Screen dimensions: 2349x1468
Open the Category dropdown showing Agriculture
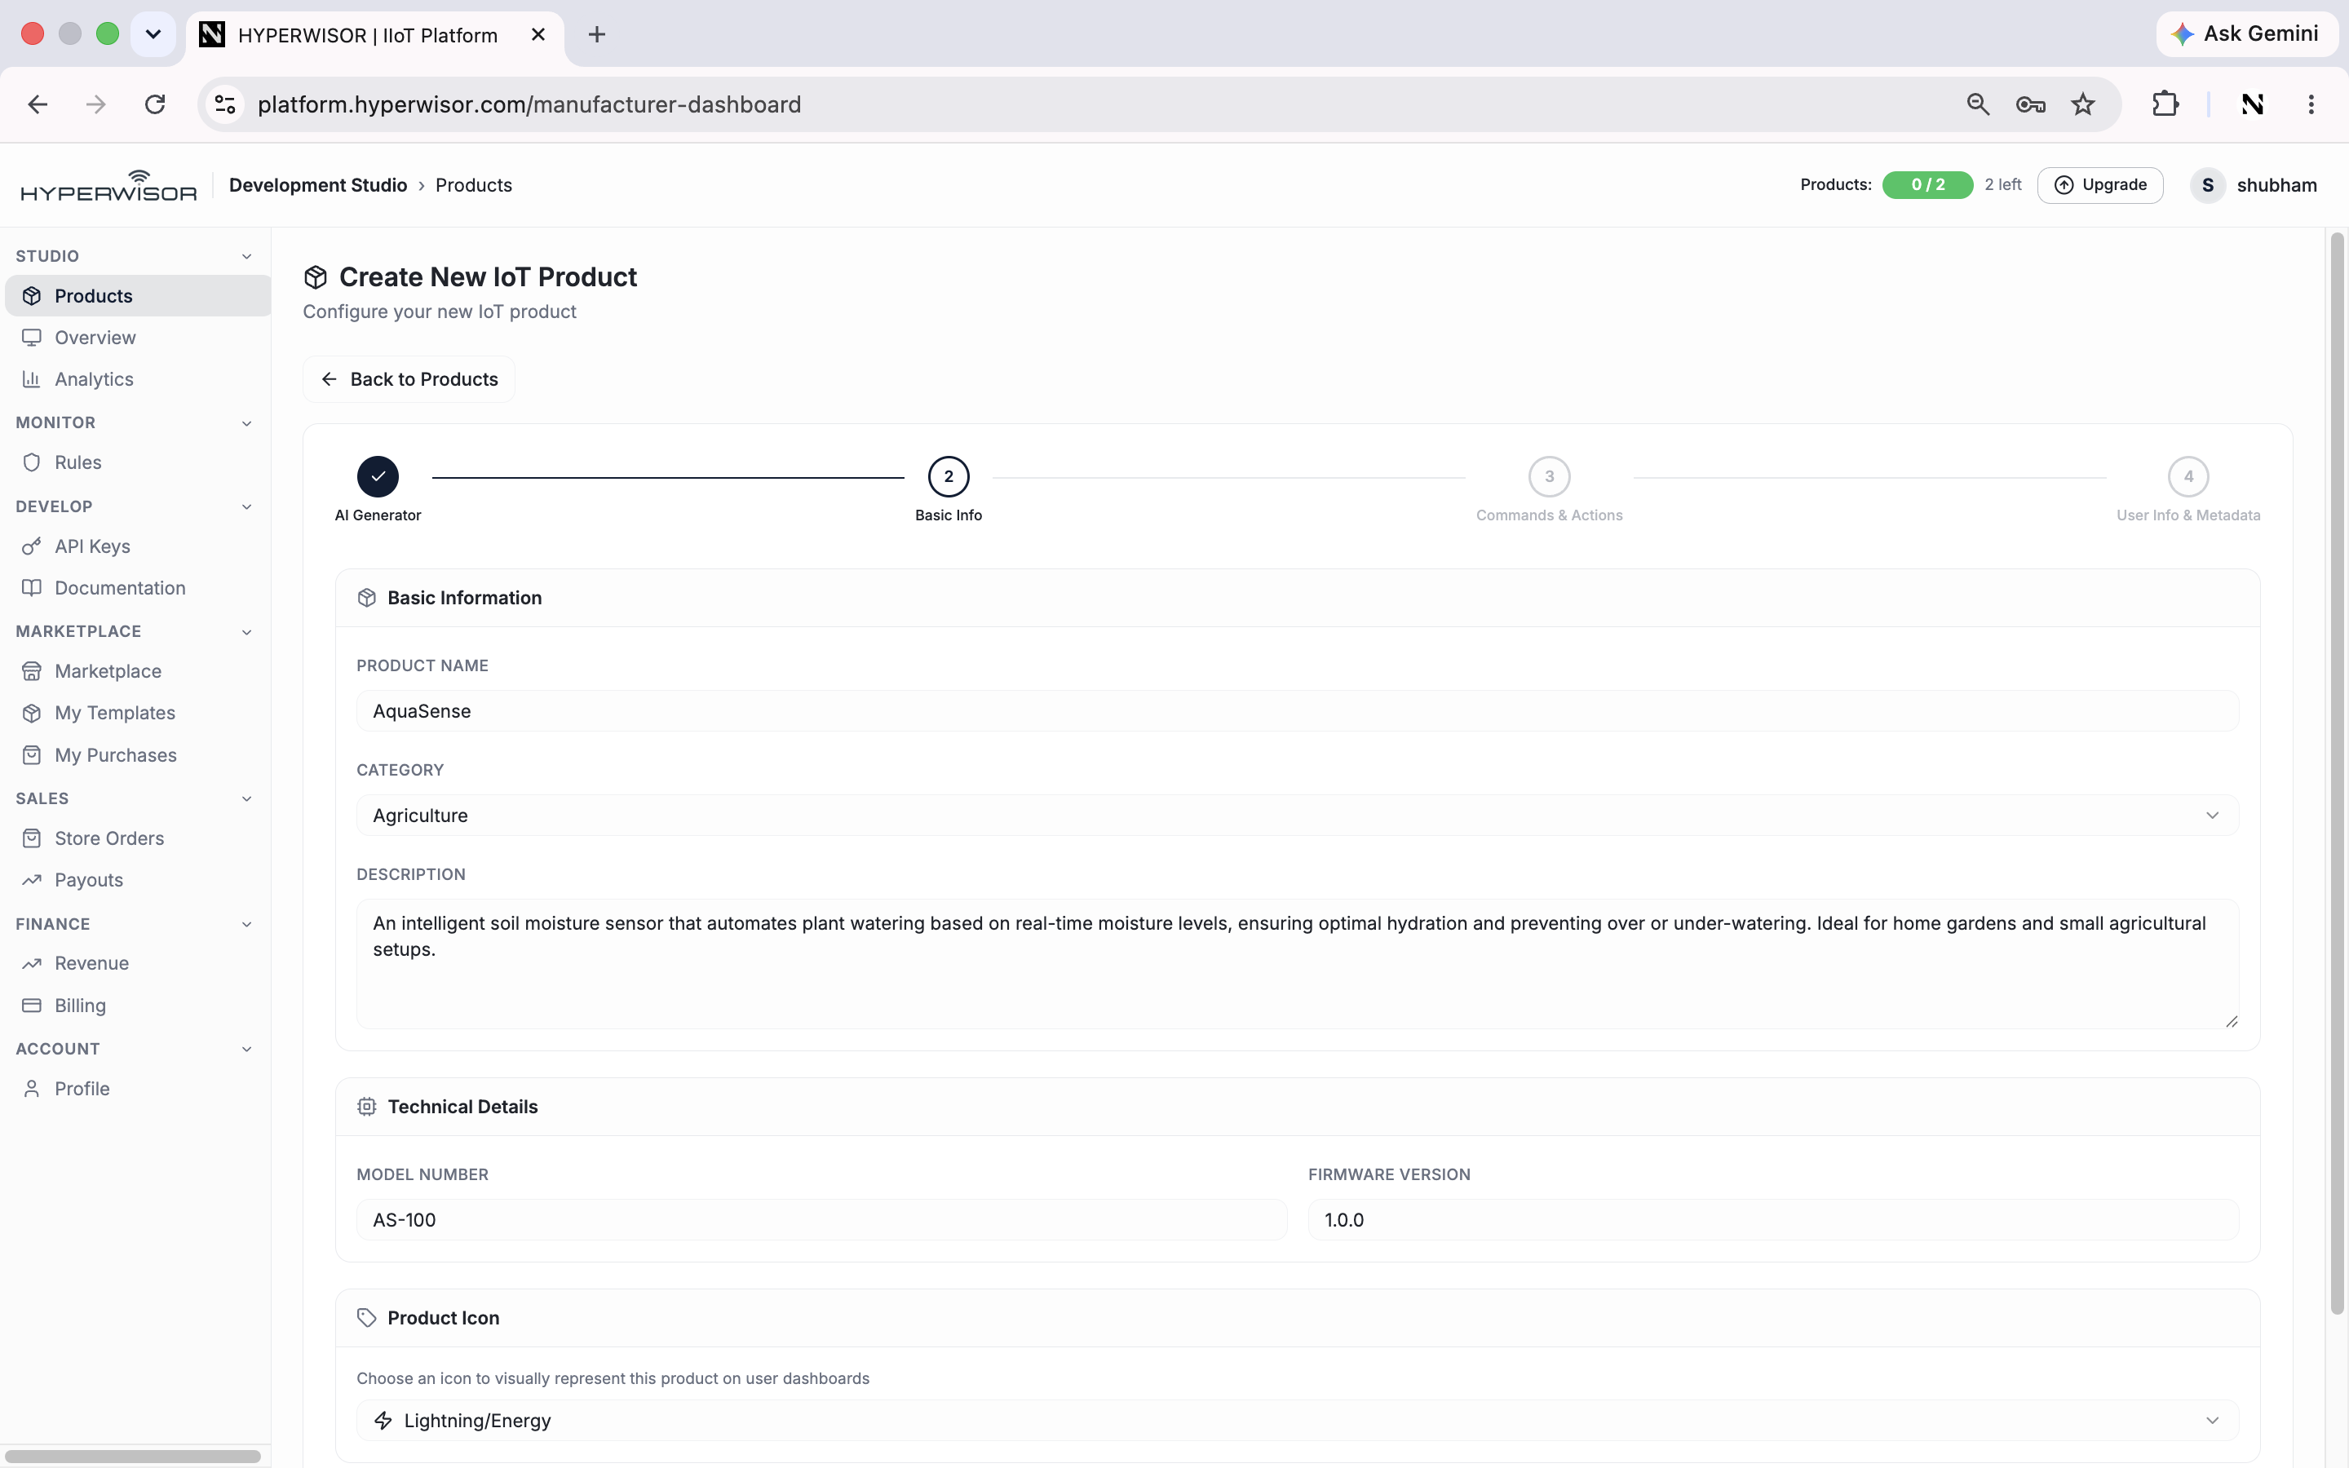1297,816
